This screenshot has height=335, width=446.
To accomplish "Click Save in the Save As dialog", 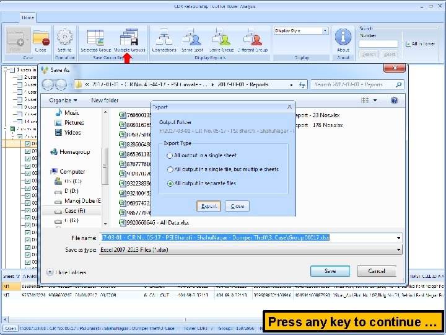I will (x=330, y=271).
